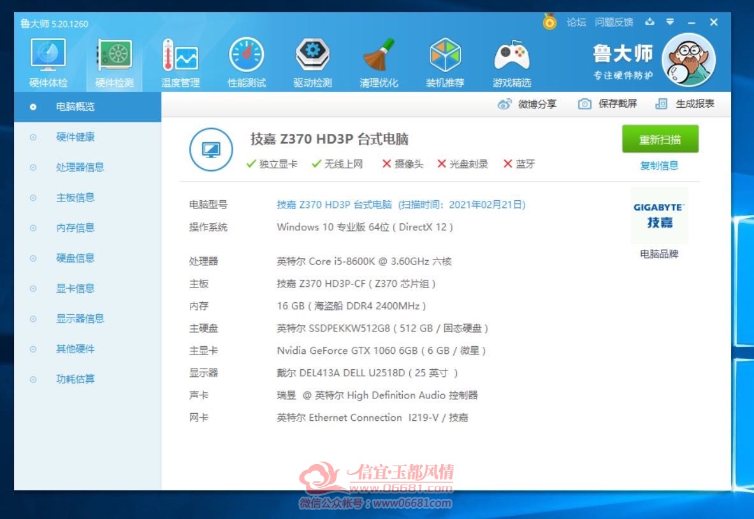Click the 鲁大师 mascot avatar
The image size is (754, 519).
[688, 60]
